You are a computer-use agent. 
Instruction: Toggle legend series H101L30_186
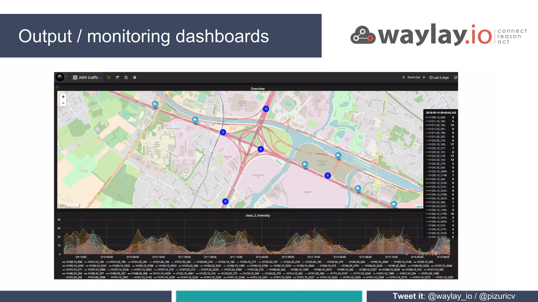click(159, 262)
